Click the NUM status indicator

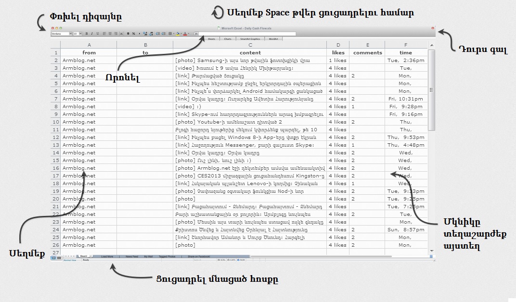241,260
